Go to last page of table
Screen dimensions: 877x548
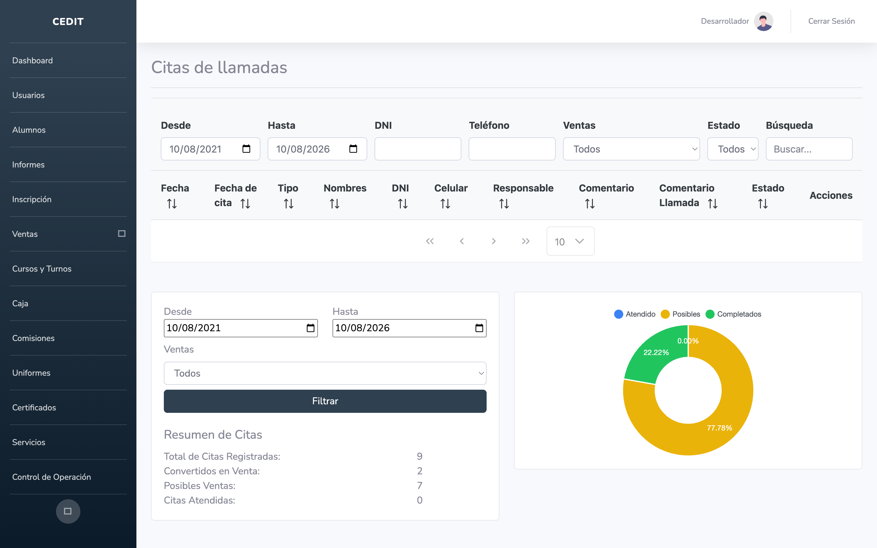click(526, 241)
